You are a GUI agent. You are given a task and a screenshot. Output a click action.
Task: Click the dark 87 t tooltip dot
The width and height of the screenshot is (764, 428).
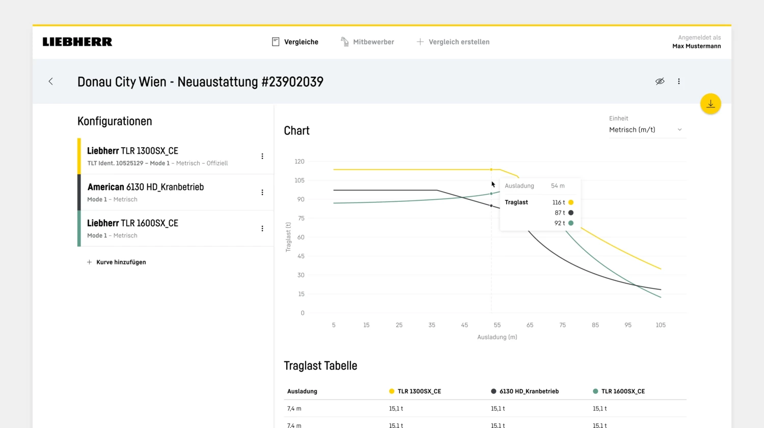[571, 212]
